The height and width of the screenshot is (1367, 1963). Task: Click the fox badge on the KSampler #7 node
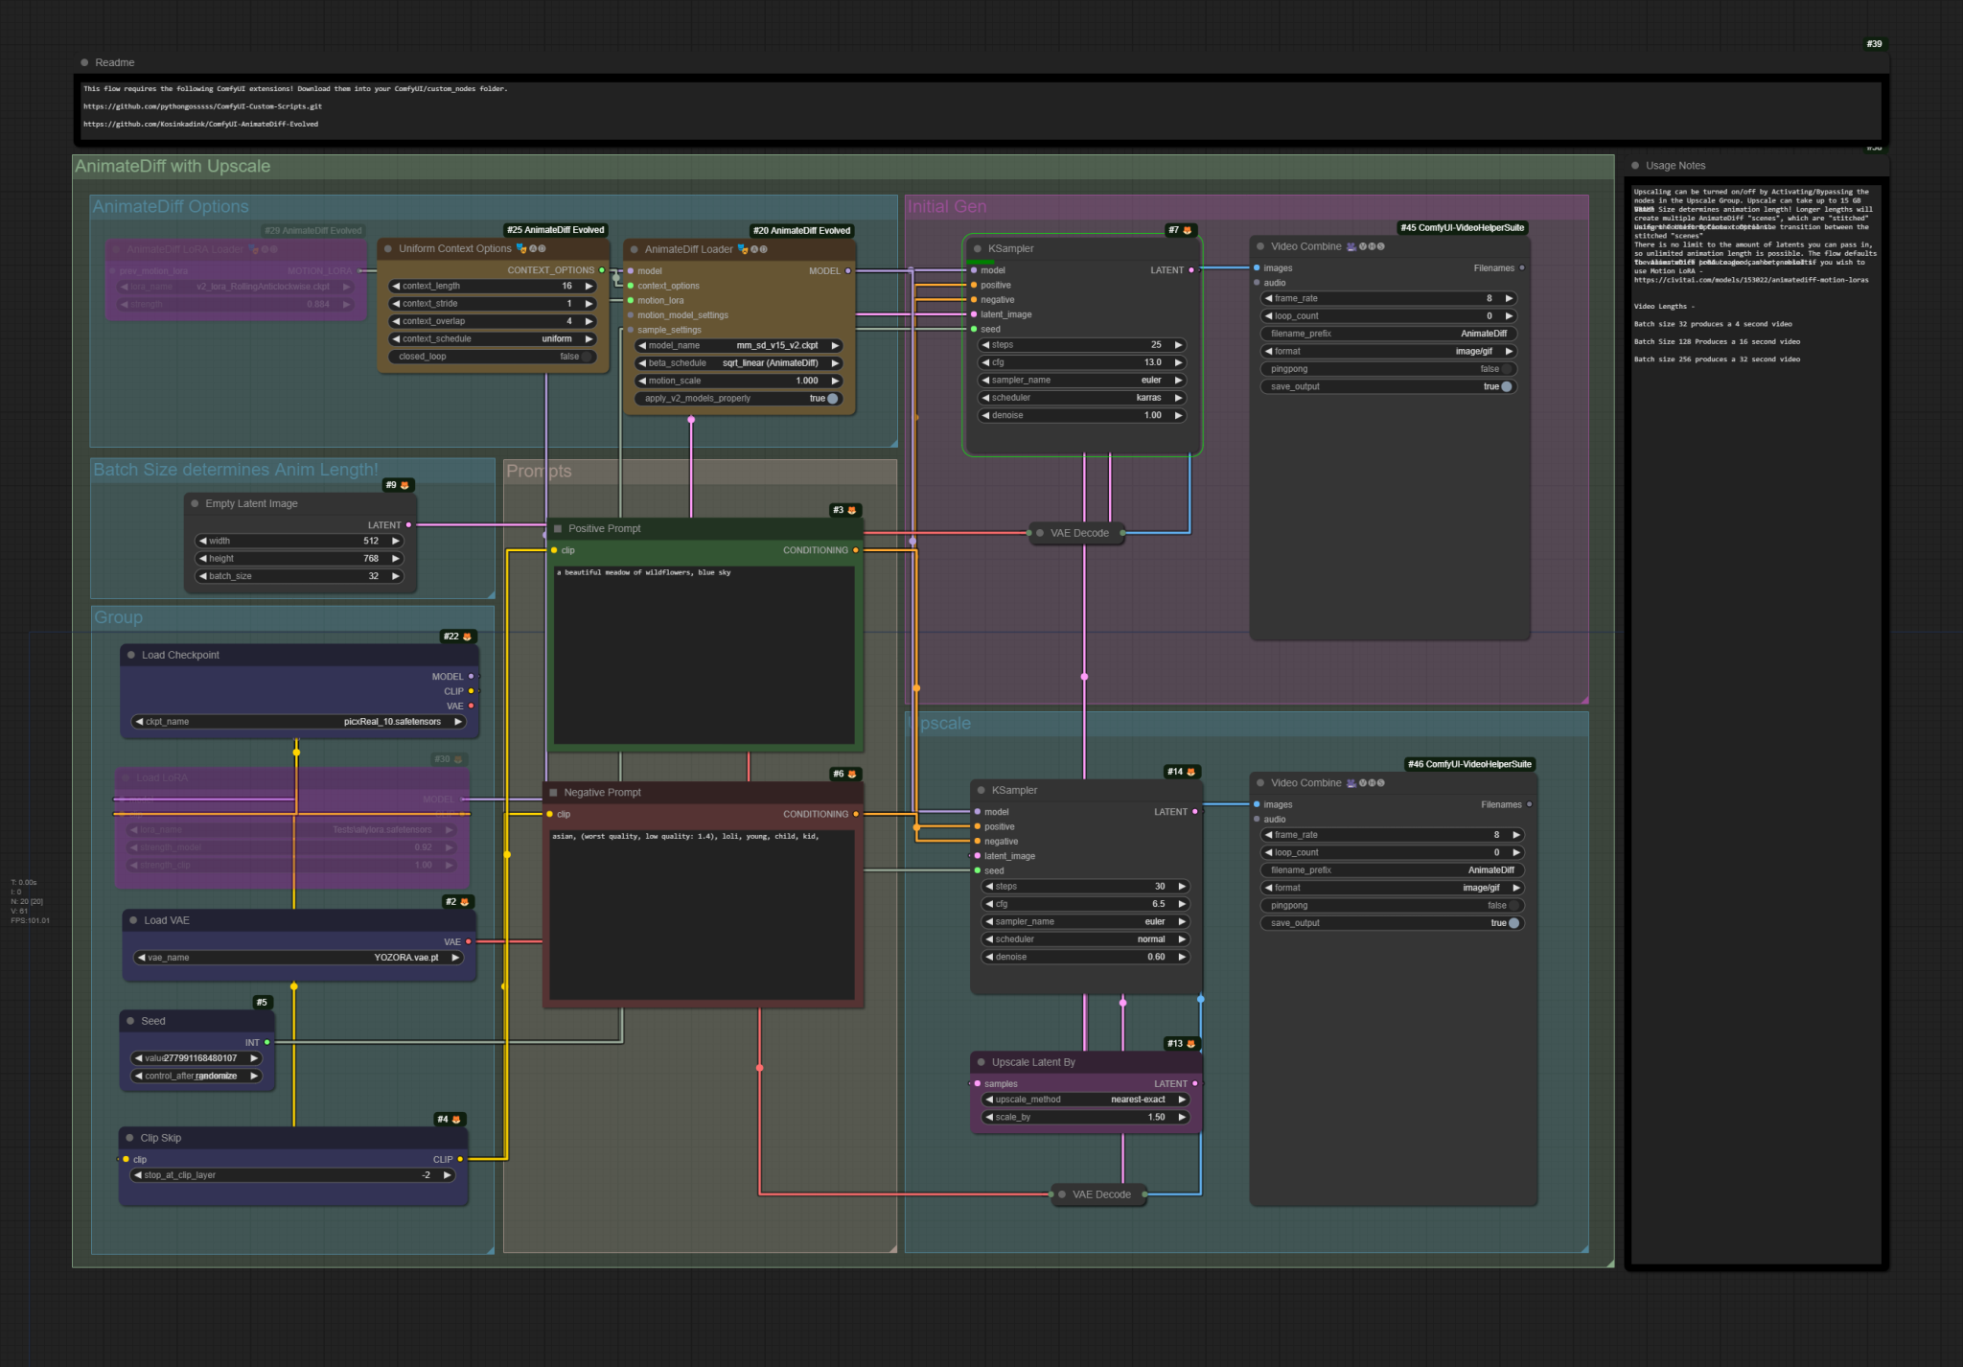[1186, 229]
